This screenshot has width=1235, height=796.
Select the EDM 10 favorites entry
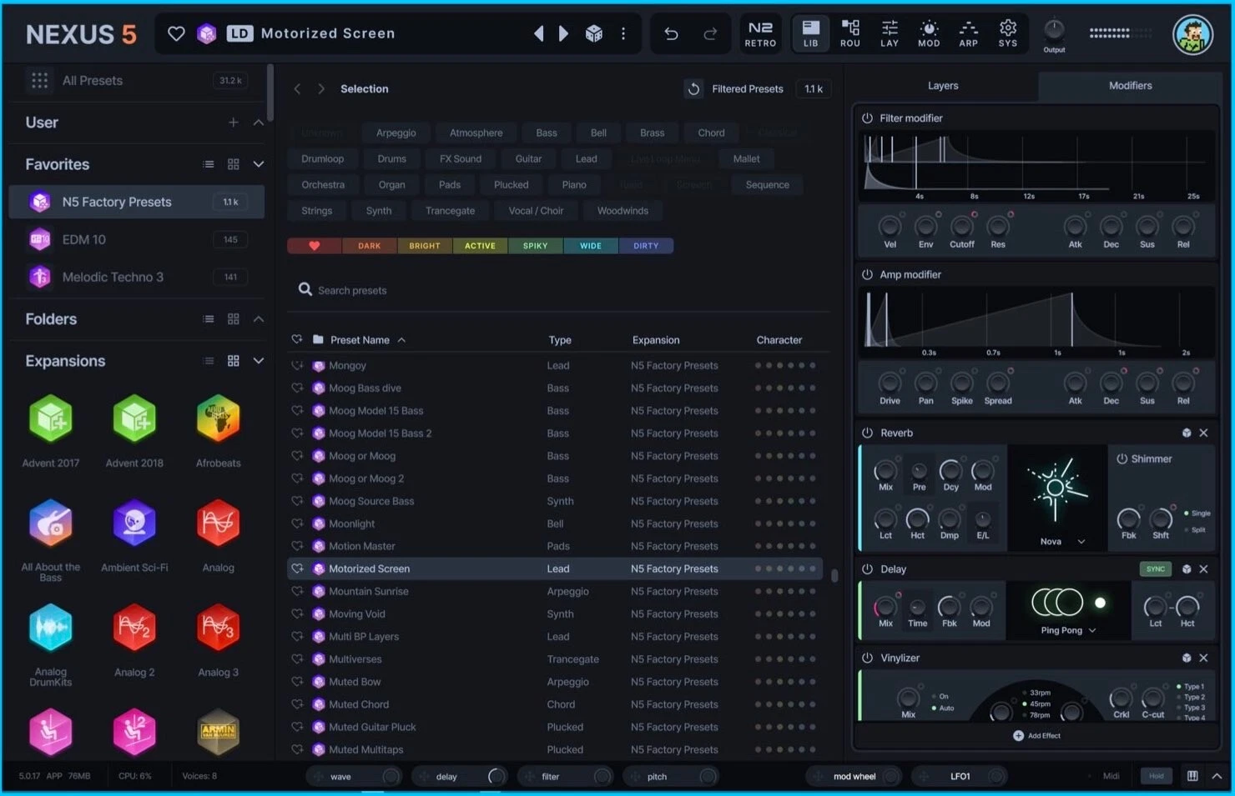click(x=137, y=239)
